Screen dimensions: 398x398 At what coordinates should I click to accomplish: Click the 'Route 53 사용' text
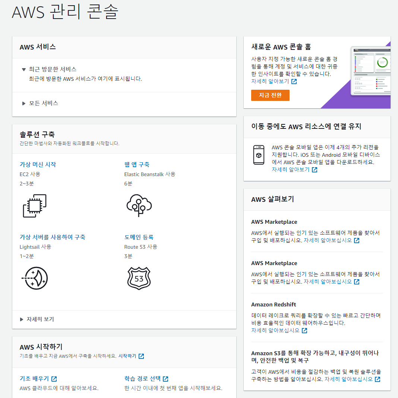click(141, 247)
